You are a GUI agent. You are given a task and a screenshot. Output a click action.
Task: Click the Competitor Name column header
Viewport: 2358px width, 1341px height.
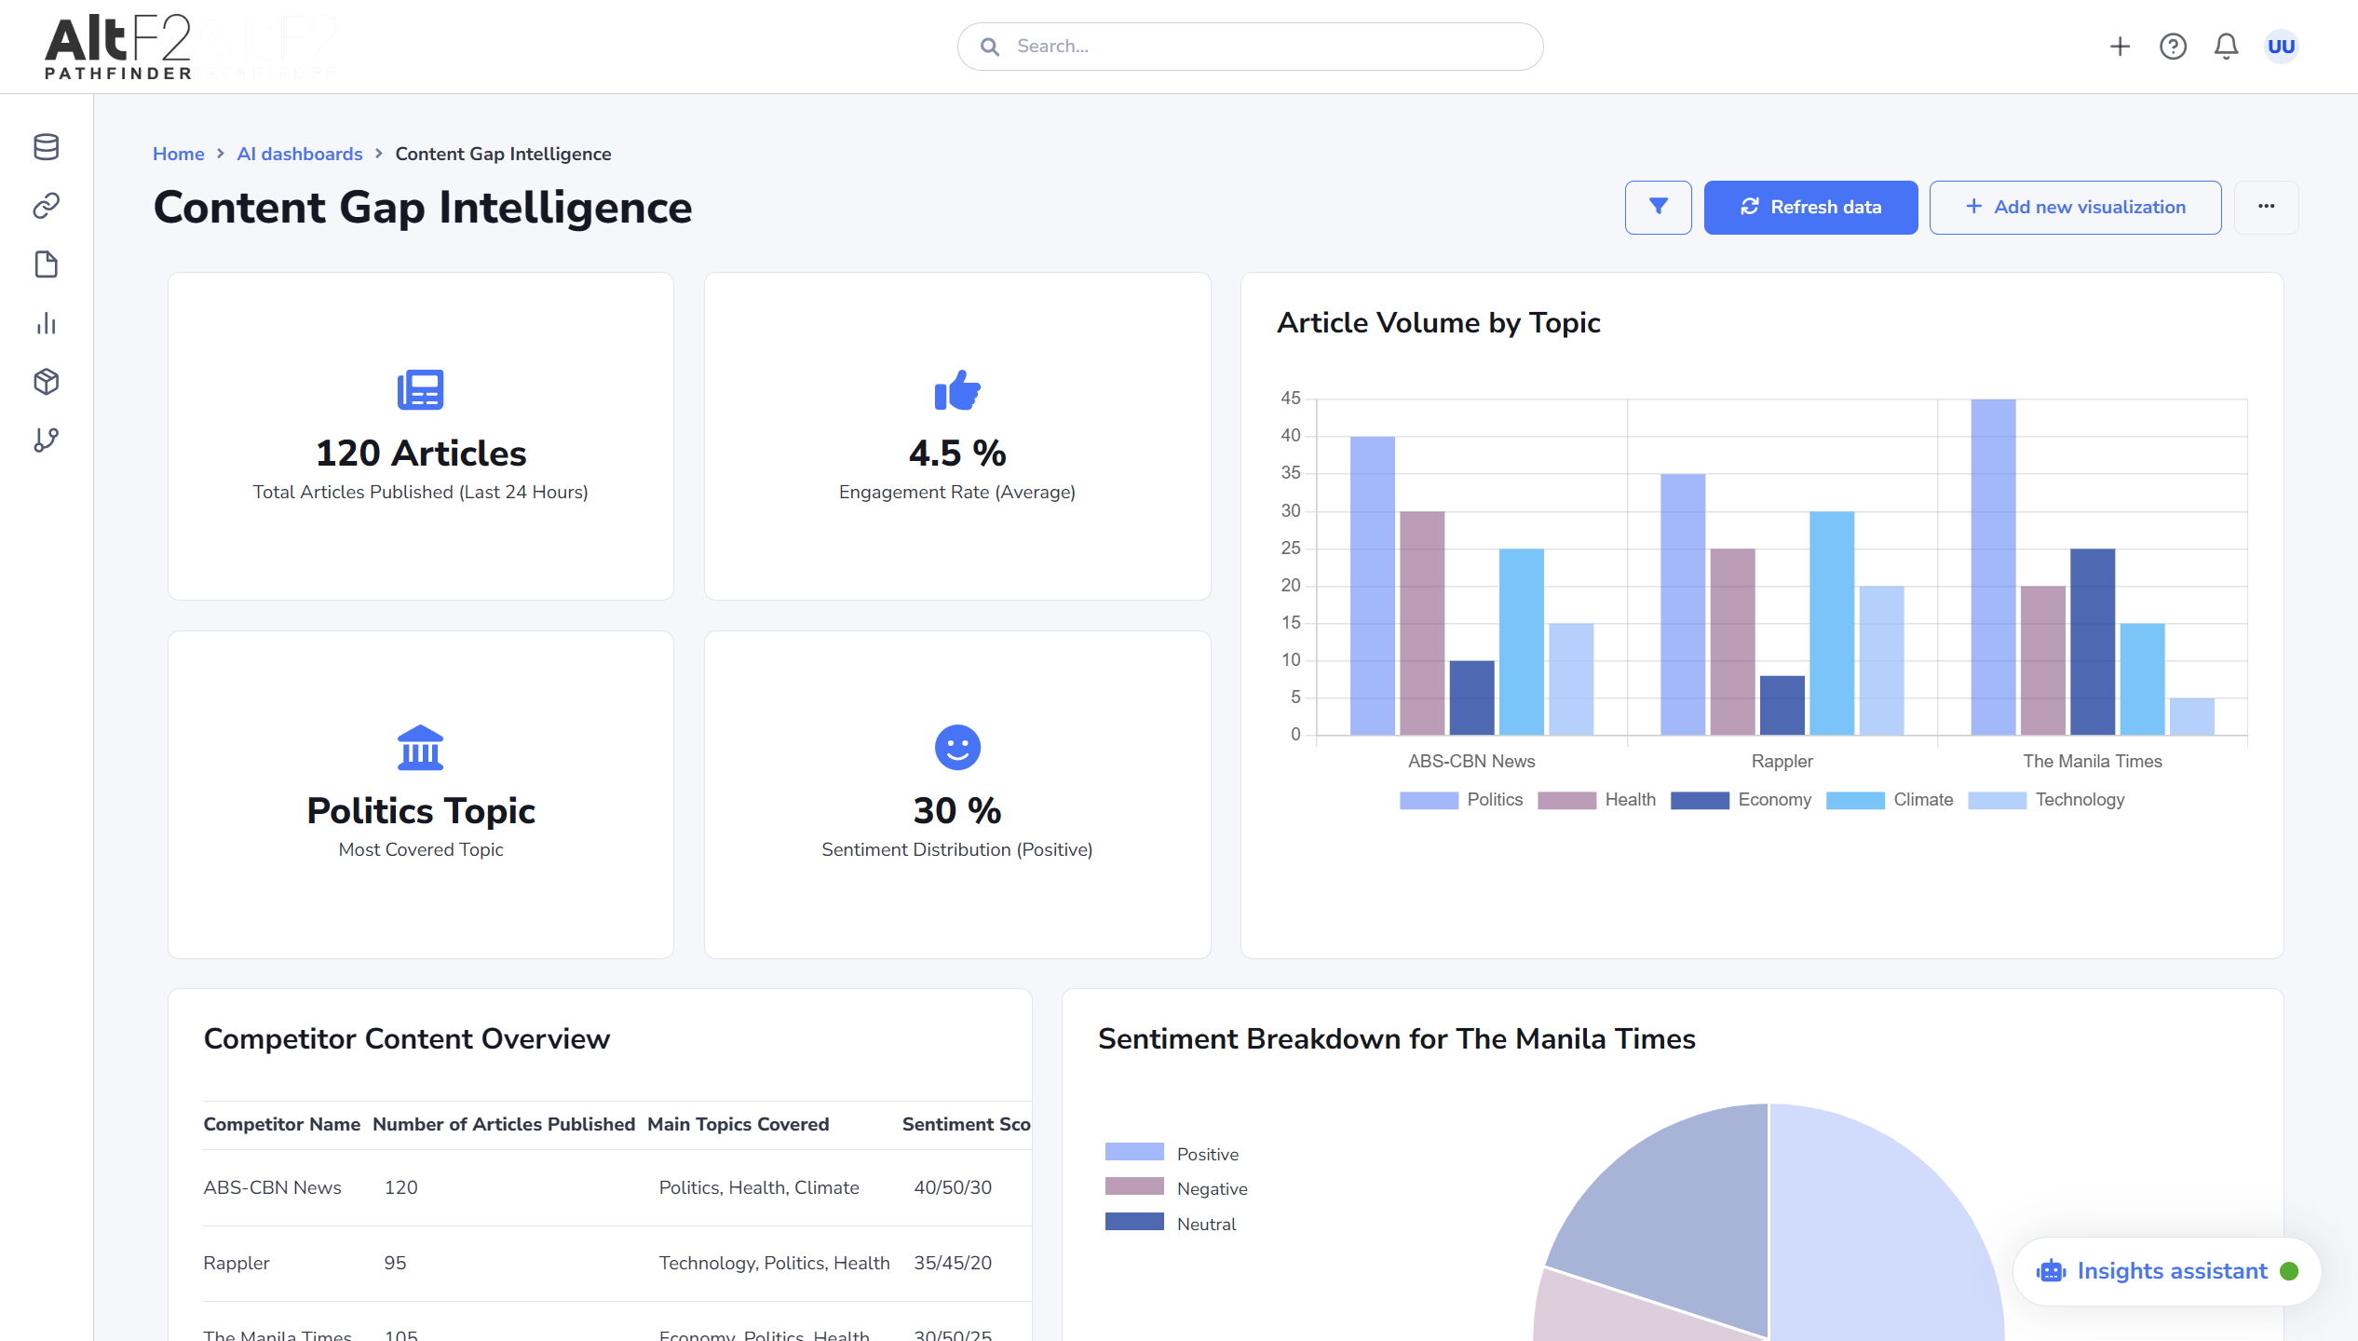(x=282, y=1124)
